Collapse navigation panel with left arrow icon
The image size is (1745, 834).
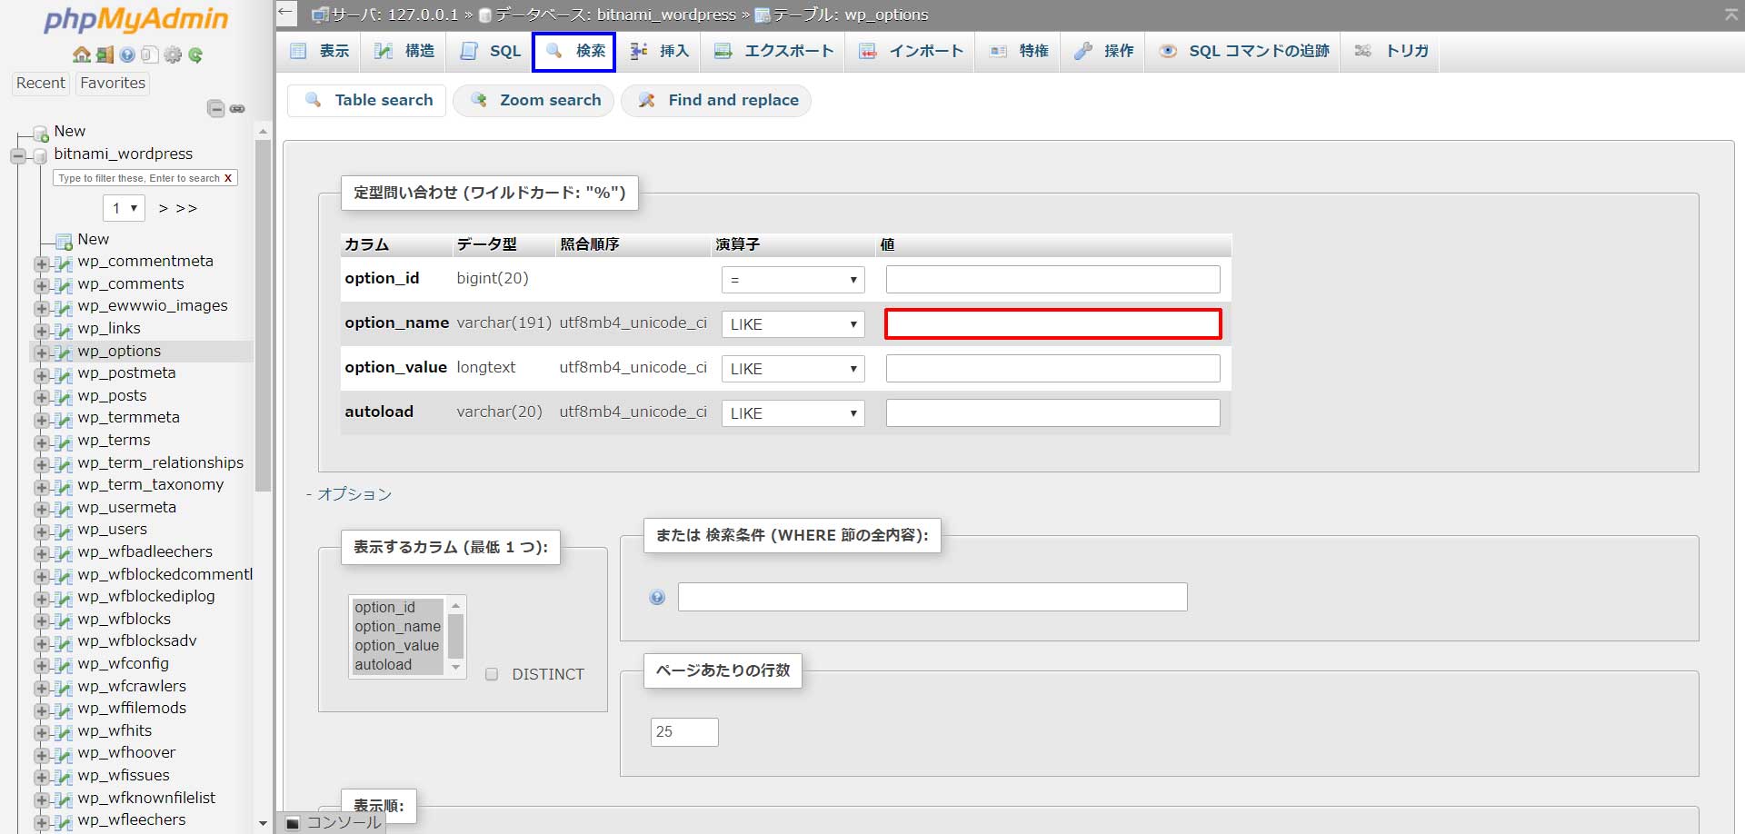[286, 13]
